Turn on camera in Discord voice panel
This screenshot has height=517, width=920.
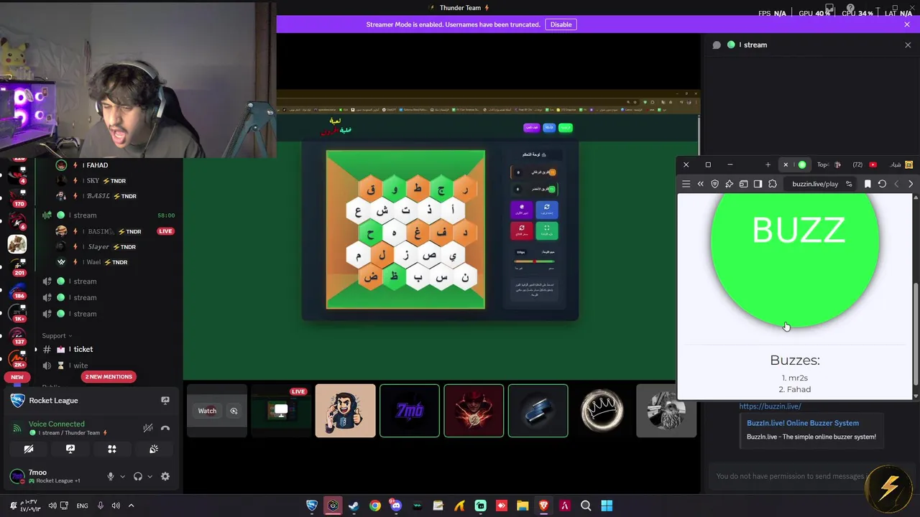click(29, 449)
